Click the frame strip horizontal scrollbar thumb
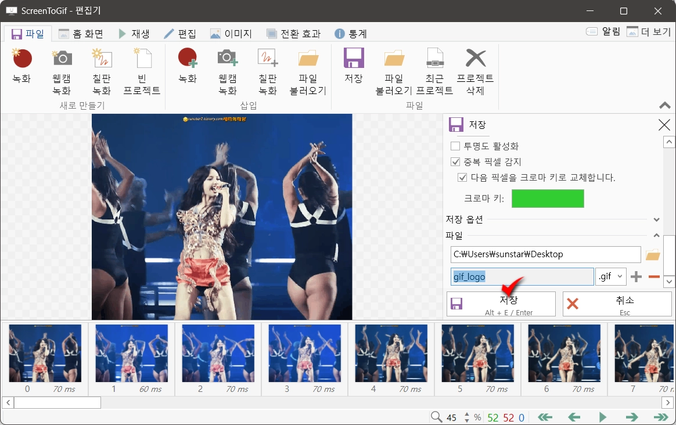The height and width of the screenshot is (425, 676). point(57,402)
